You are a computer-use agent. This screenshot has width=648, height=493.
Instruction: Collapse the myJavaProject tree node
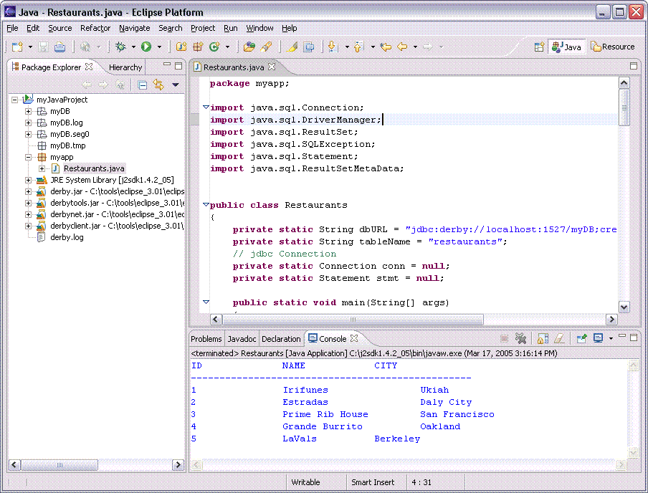click(15, 100)
